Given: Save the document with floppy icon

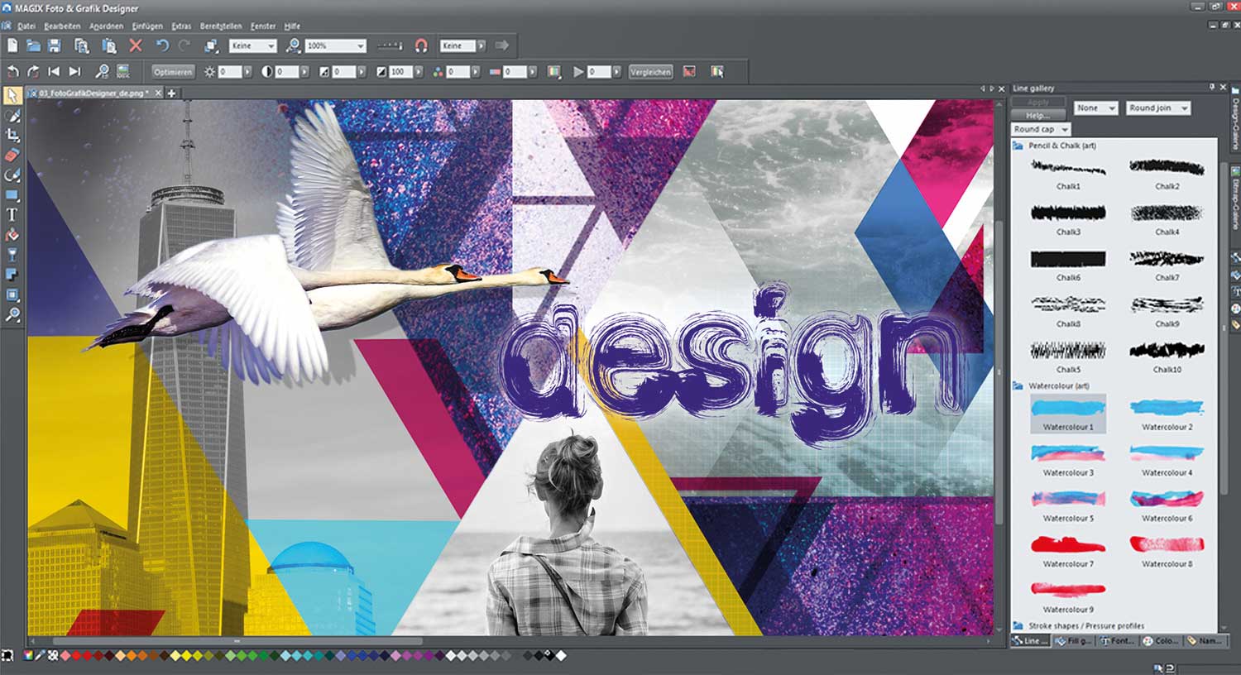Looking at the screenshot, I should coord(54,46).
